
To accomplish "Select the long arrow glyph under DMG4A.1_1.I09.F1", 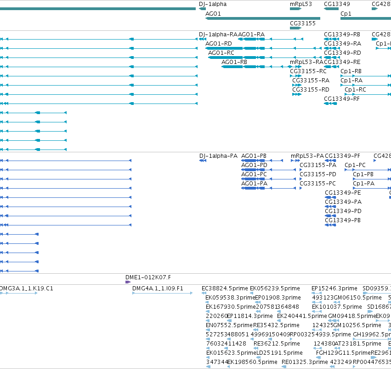I will 163,293.
